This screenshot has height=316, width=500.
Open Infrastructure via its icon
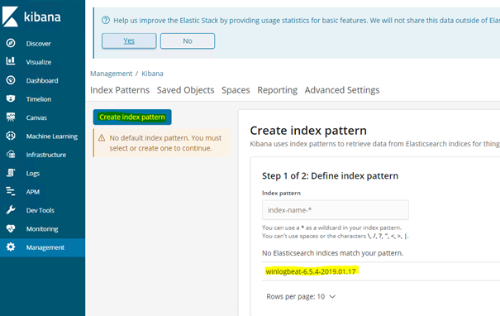pos(11,154)
